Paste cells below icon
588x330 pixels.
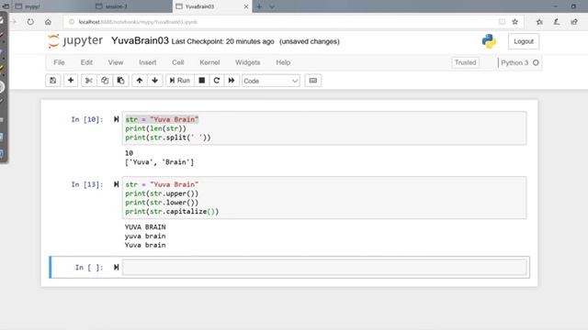[120, 81]
